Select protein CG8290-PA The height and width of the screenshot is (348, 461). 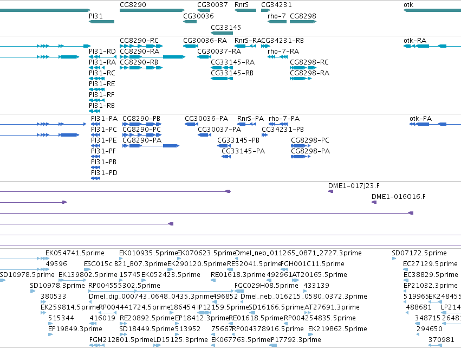pos(151,146)
